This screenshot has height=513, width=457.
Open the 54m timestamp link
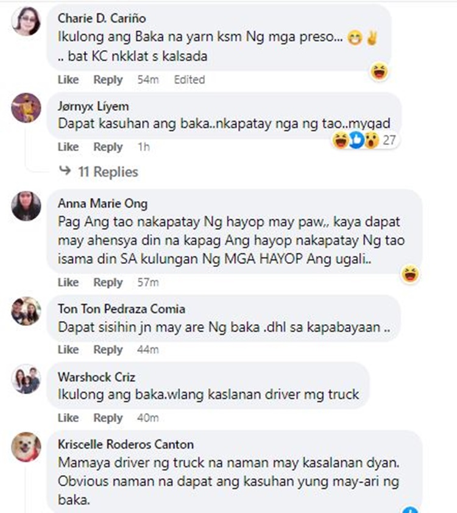tap(148, 79)
